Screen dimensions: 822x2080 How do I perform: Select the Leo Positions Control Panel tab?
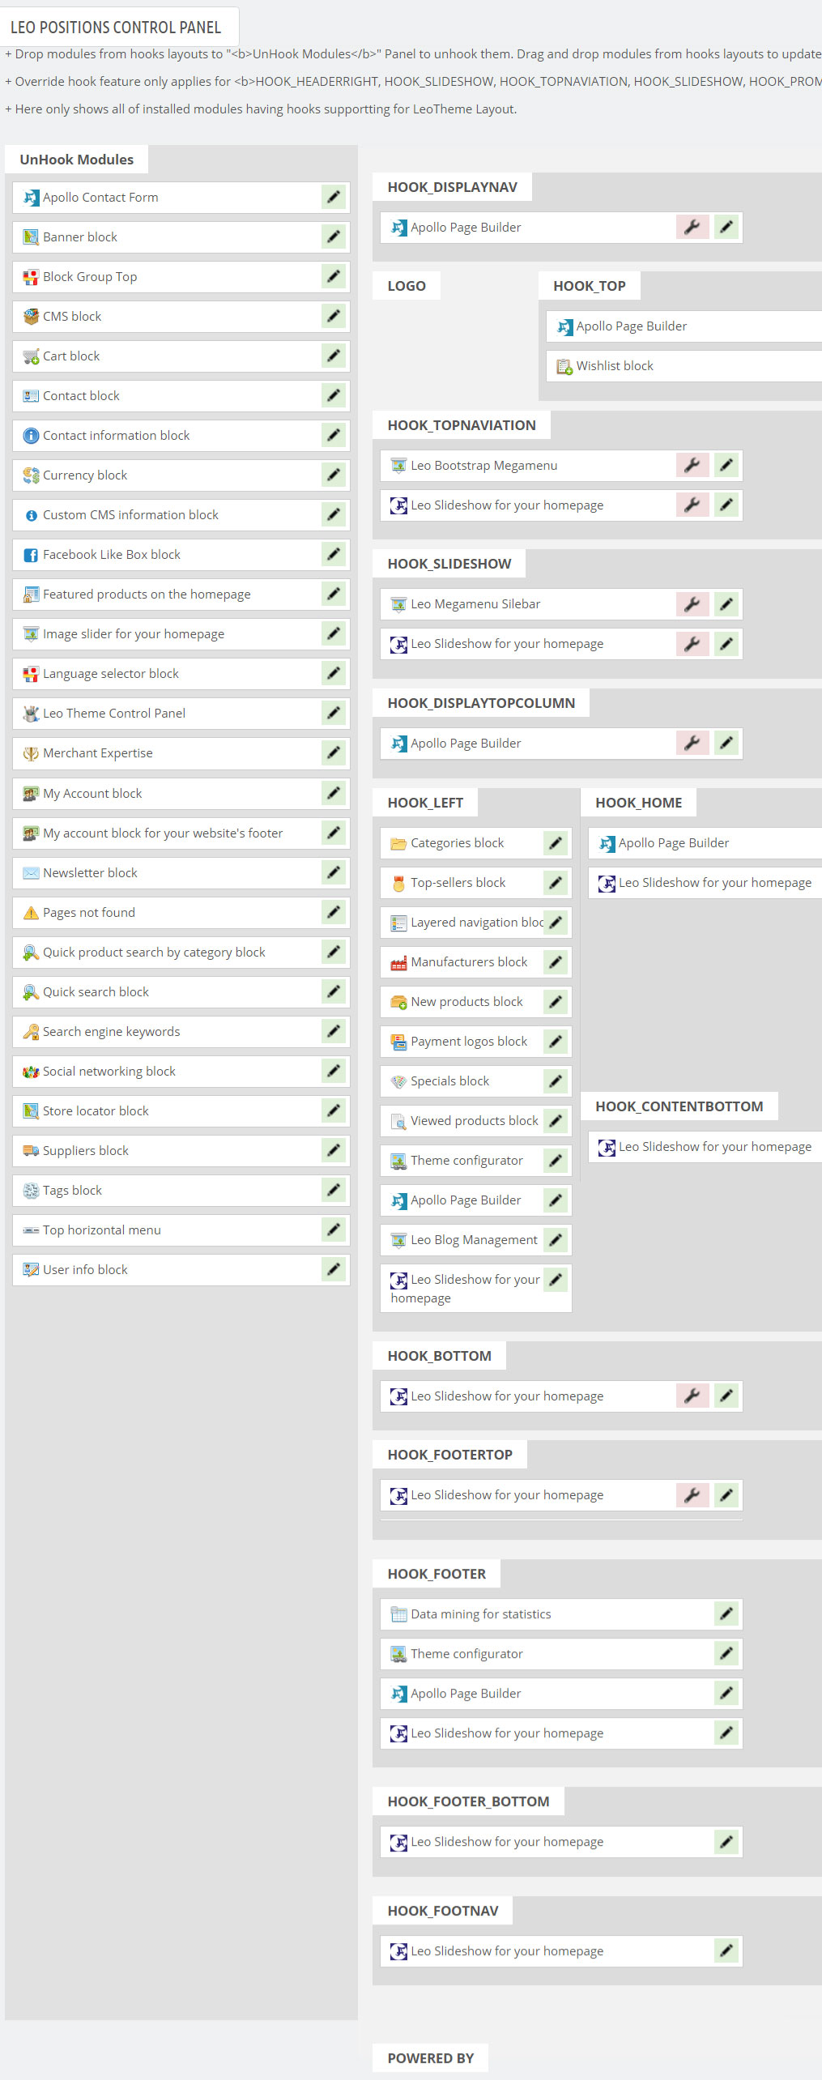(x=116, y=28)
